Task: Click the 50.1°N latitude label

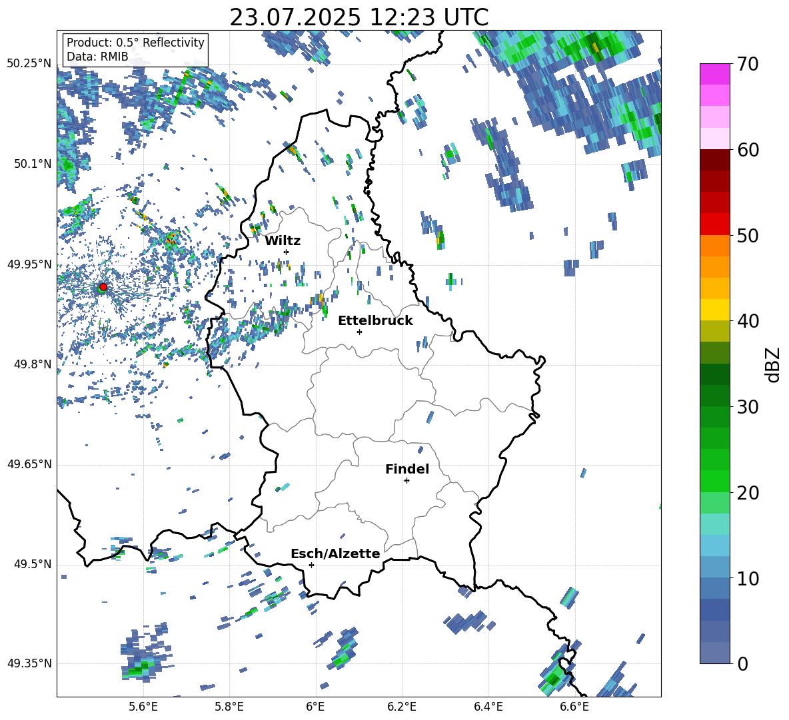Action: tap(33, 164)
